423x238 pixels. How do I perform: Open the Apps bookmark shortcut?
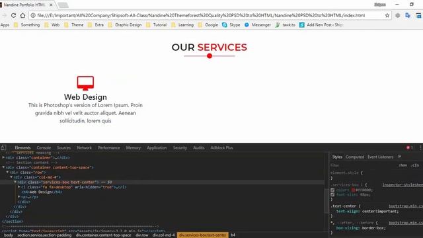pos(5,25)
